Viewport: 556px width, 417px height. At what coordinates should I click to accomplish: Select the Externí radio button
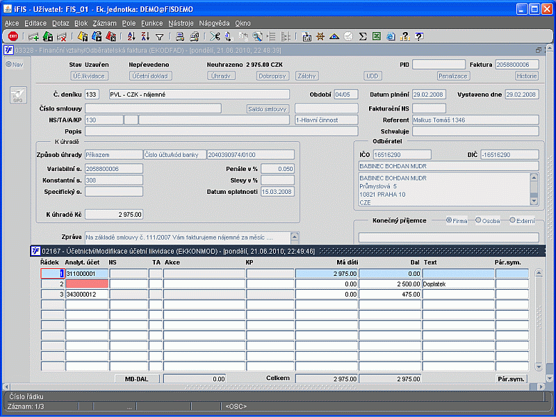(x=513, y=220)
